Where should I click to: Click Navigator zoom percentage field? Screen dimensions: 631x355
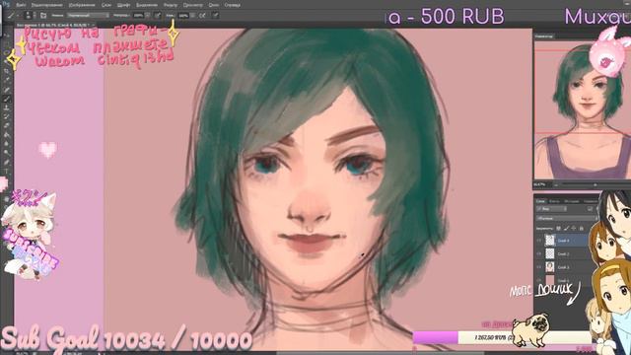click(x=540, y=184)
